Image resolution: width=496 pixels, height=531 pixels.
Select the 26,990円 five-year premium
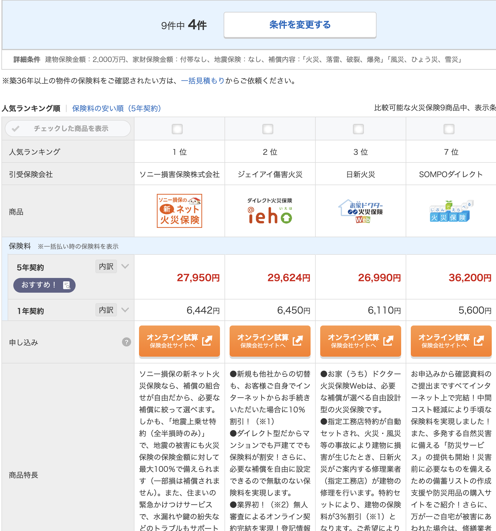coord(379,278)
